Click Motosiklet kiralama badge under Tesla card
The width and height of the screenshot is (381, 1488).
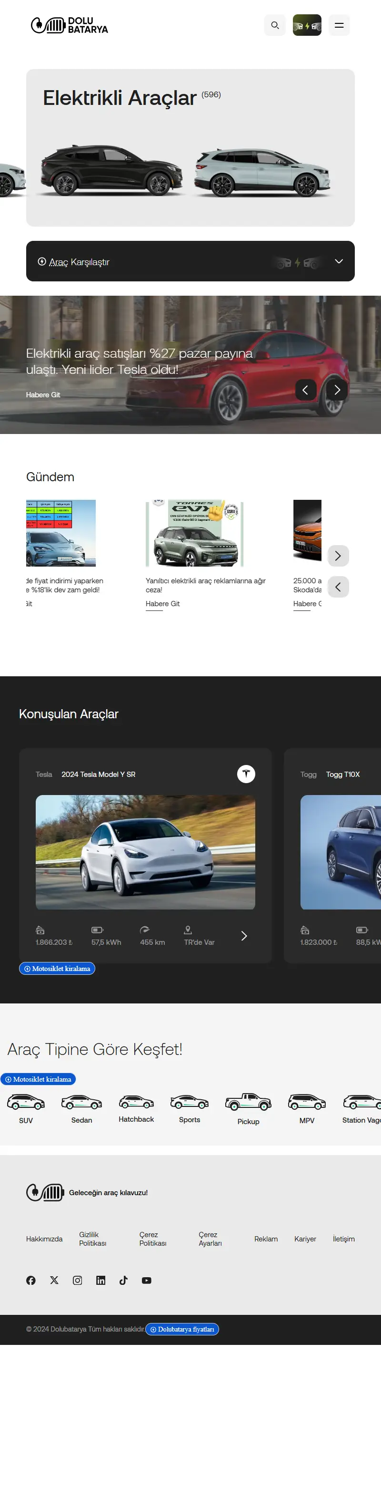click(57, 969)
